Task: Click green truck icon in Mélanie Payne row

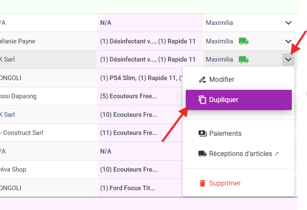Action: [243, 41]
